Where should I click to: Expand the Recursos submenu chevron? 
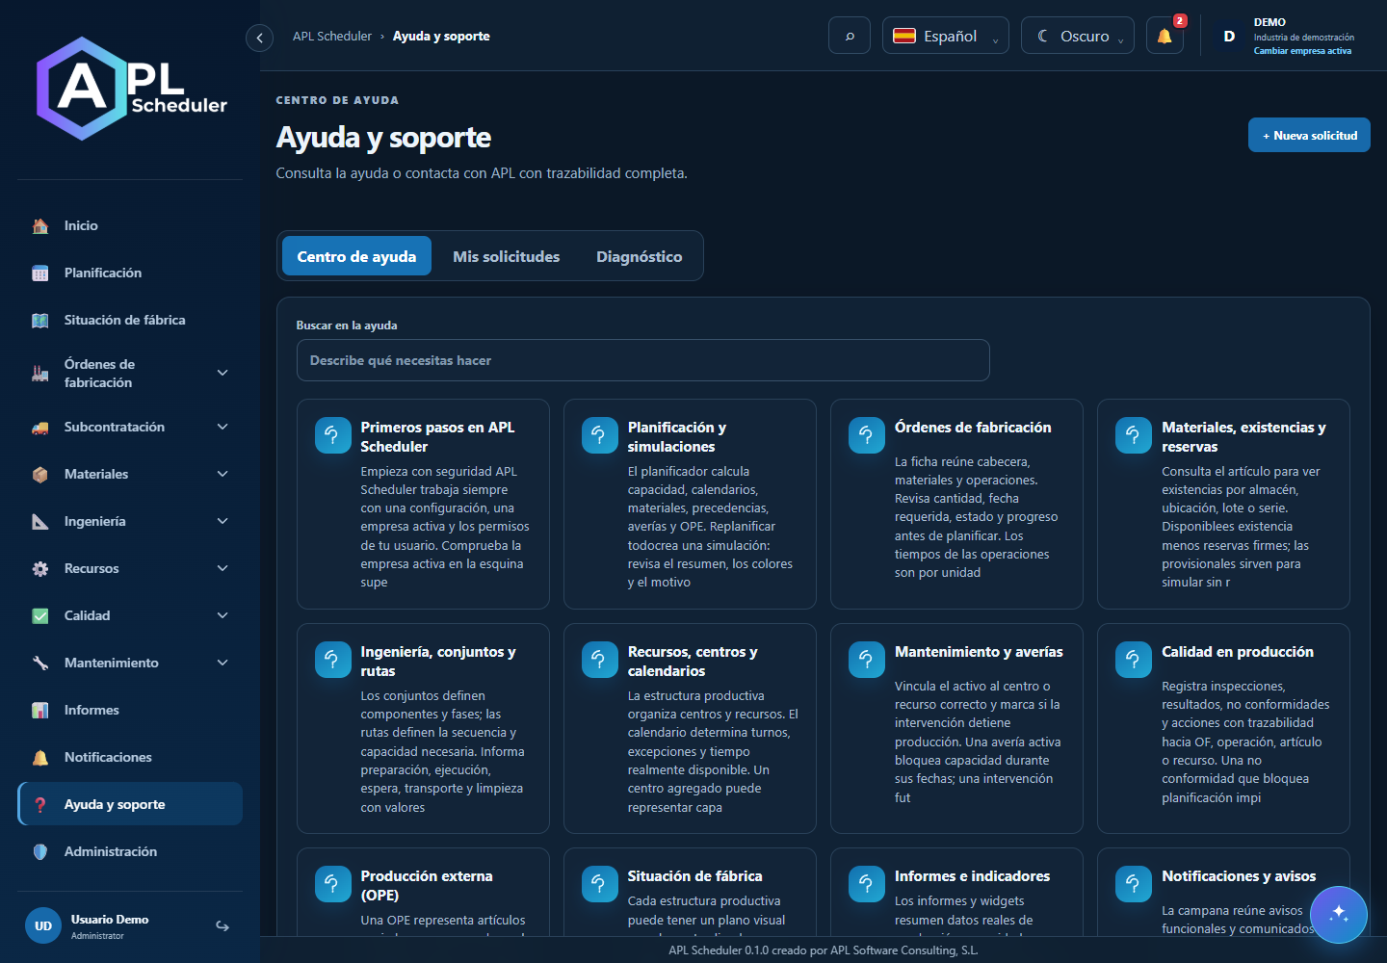coord(222,568)
